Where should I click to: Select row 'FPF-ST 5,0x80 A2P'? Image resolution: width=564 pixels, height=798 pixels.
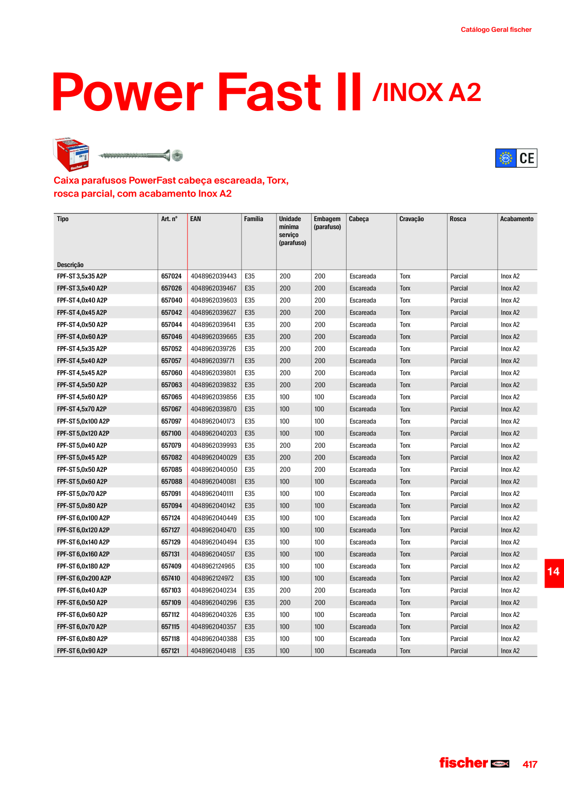[x=295, y=505]
